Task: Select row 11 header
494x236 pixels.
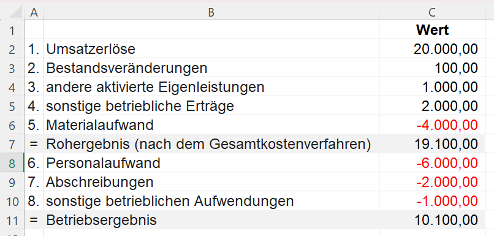Action: [12, 220]
